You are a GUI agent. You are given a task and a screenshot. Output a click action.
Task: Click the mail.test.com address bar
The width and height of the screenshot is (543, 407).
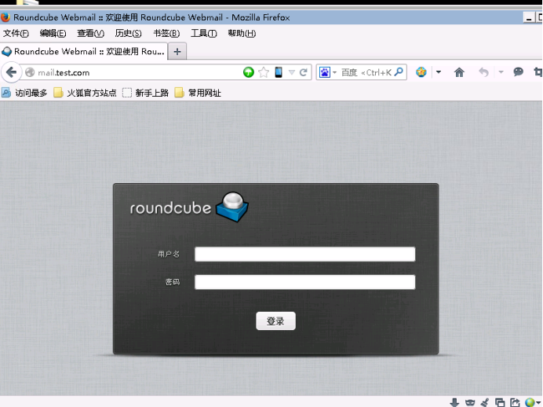[x=139, y=72]
